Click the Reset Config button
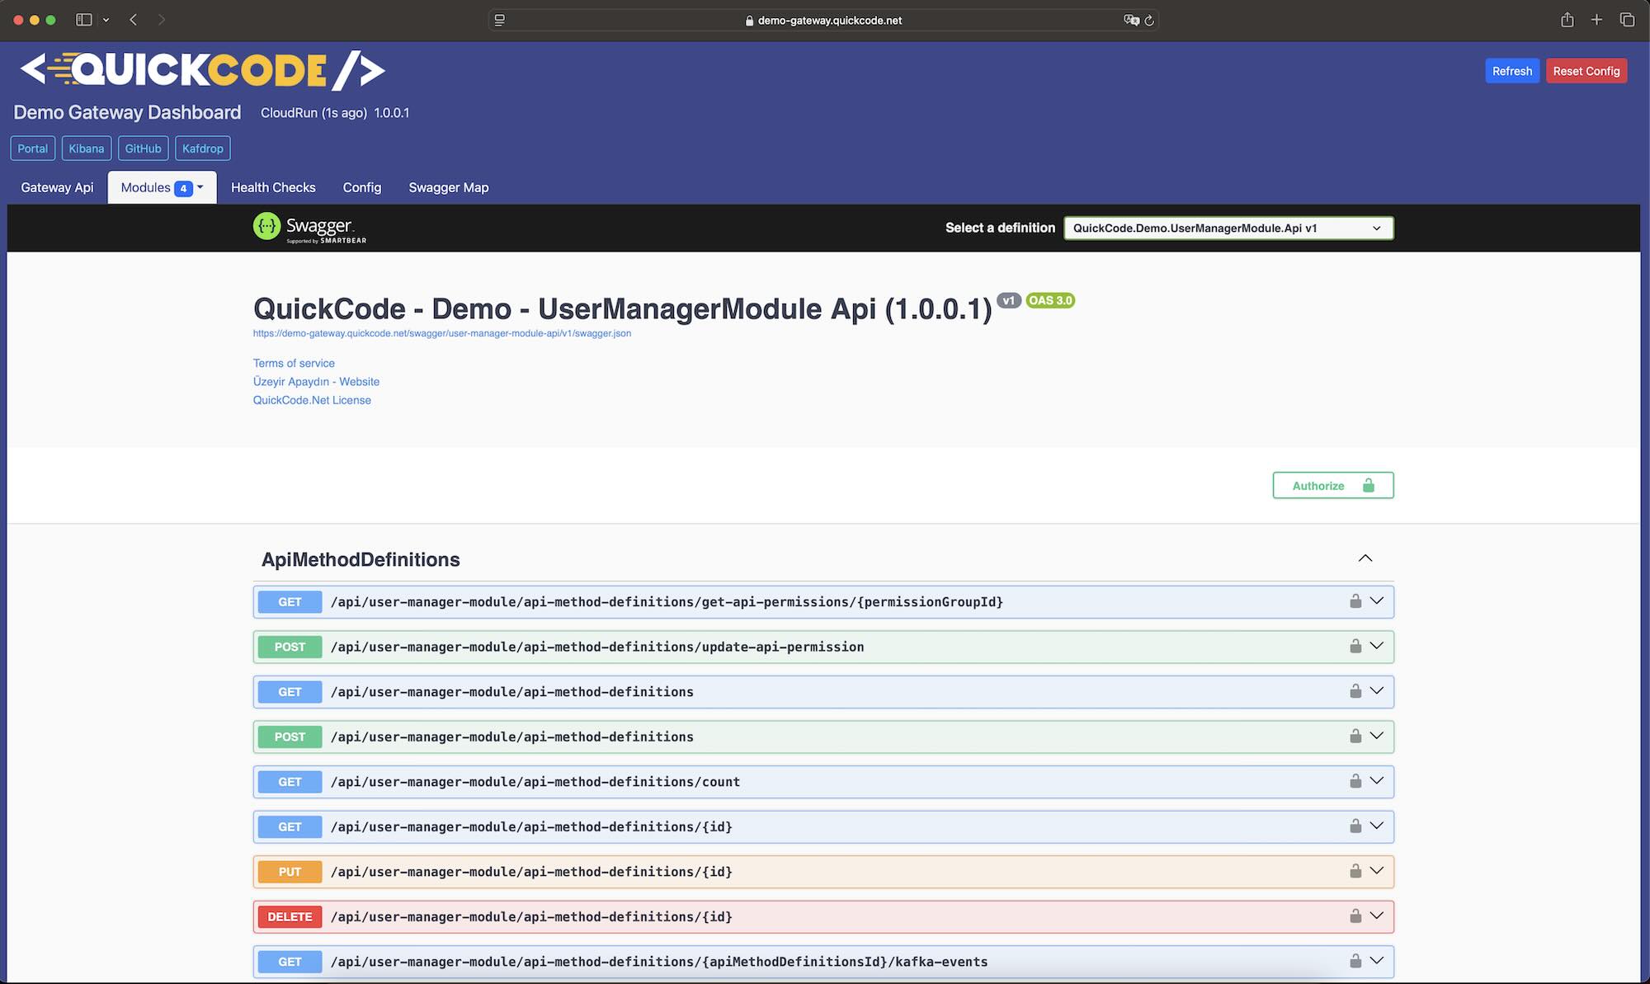 point(1586,71)
